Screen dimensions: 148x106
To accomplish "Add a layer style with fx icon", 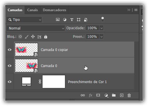I will point(91,95).
